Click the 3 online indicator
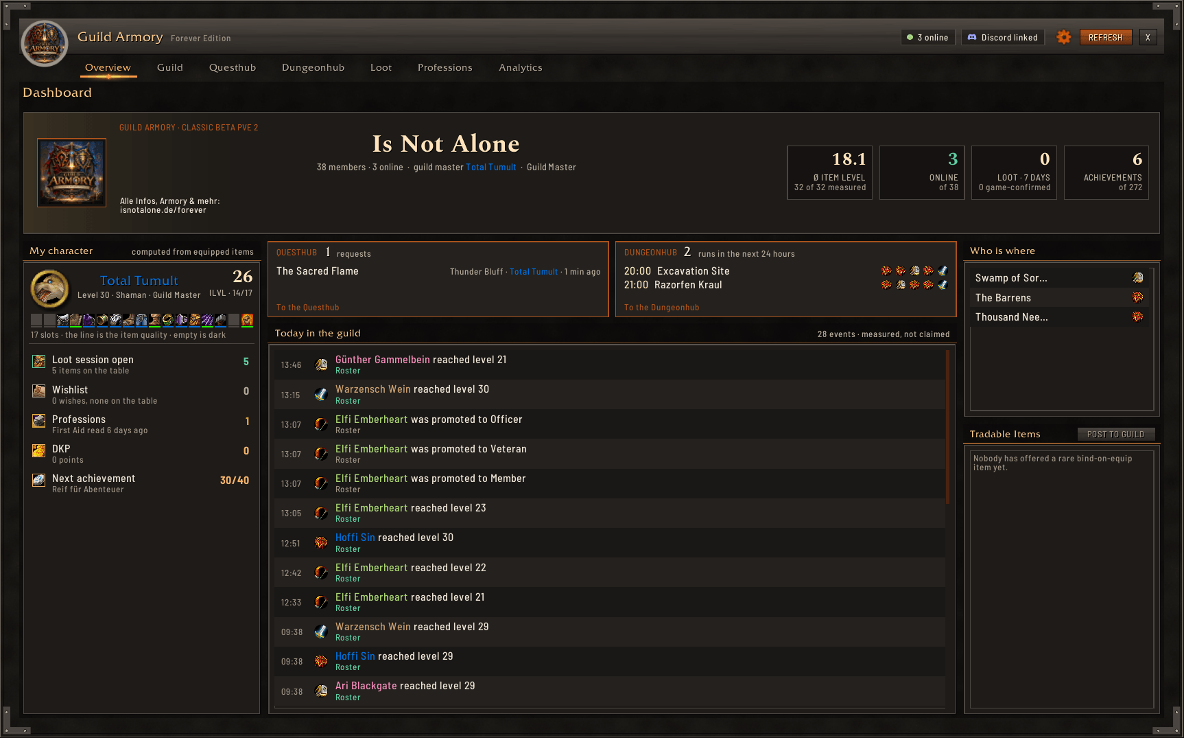 927,37
